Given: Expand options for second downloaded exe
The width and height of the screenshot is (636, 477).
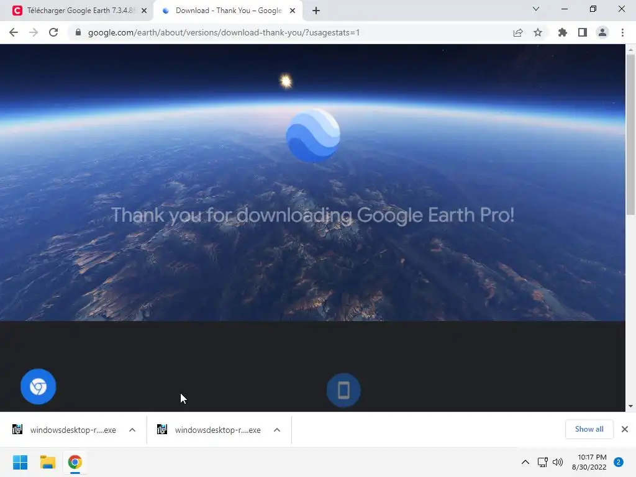Looking at the screenshot, I should 277,430.
